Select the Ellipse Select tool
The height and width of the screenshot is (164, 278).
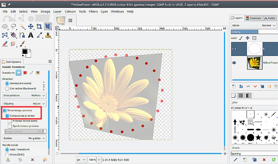click(x=5, y=26)
